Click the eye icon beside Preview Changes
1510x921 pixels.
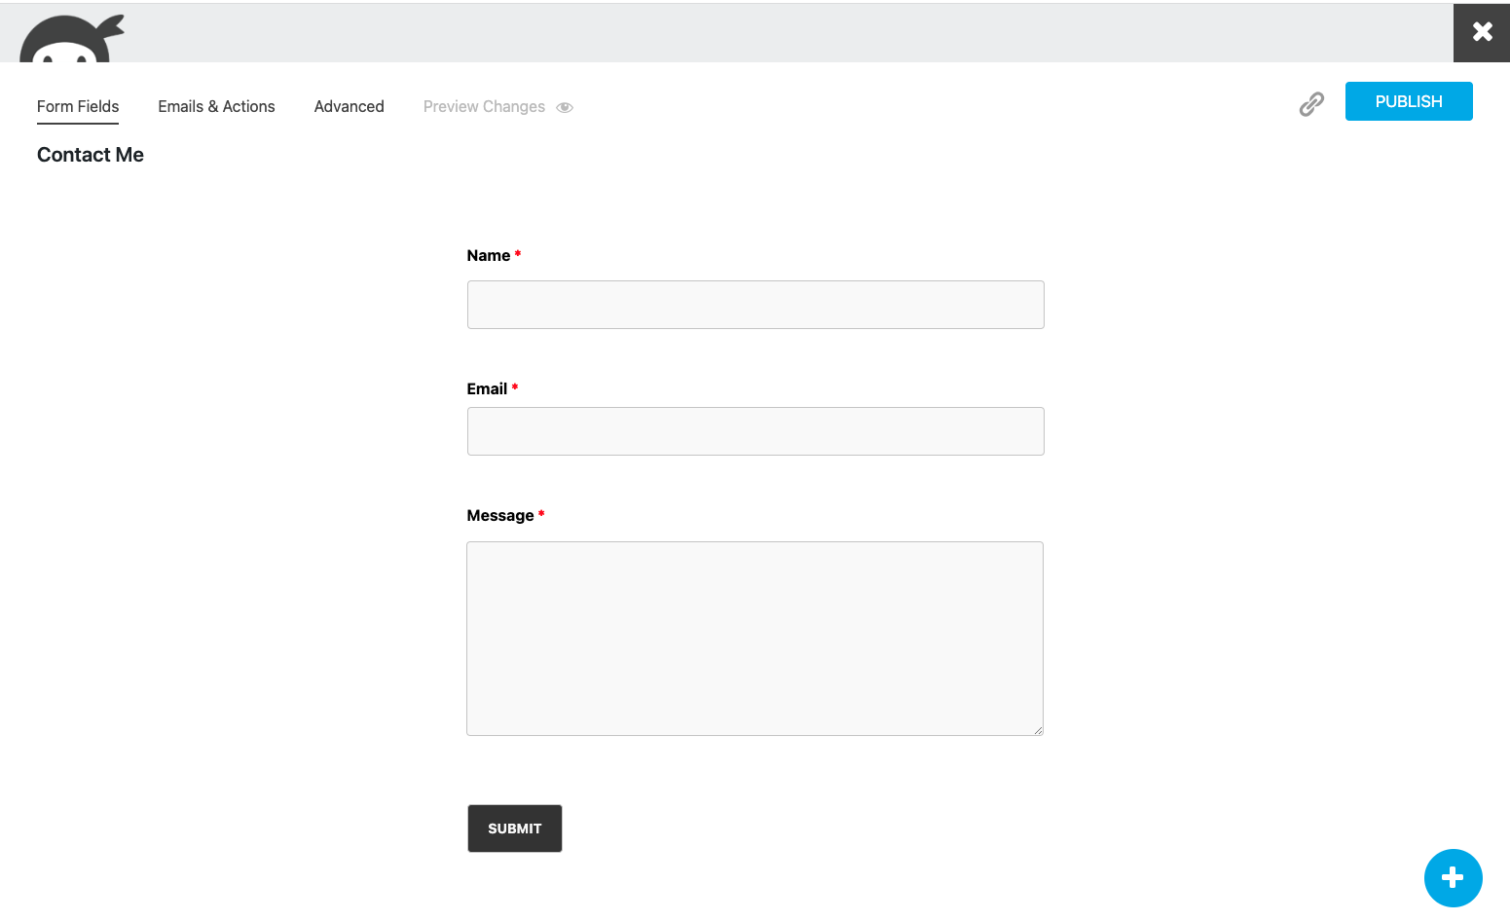(x=565, y=108)
